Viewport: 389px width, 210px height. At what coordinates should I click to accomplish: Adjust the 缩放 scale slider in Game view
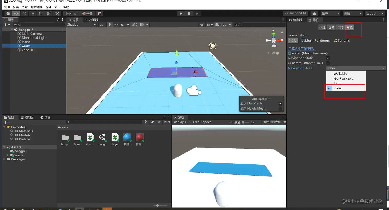245,122
